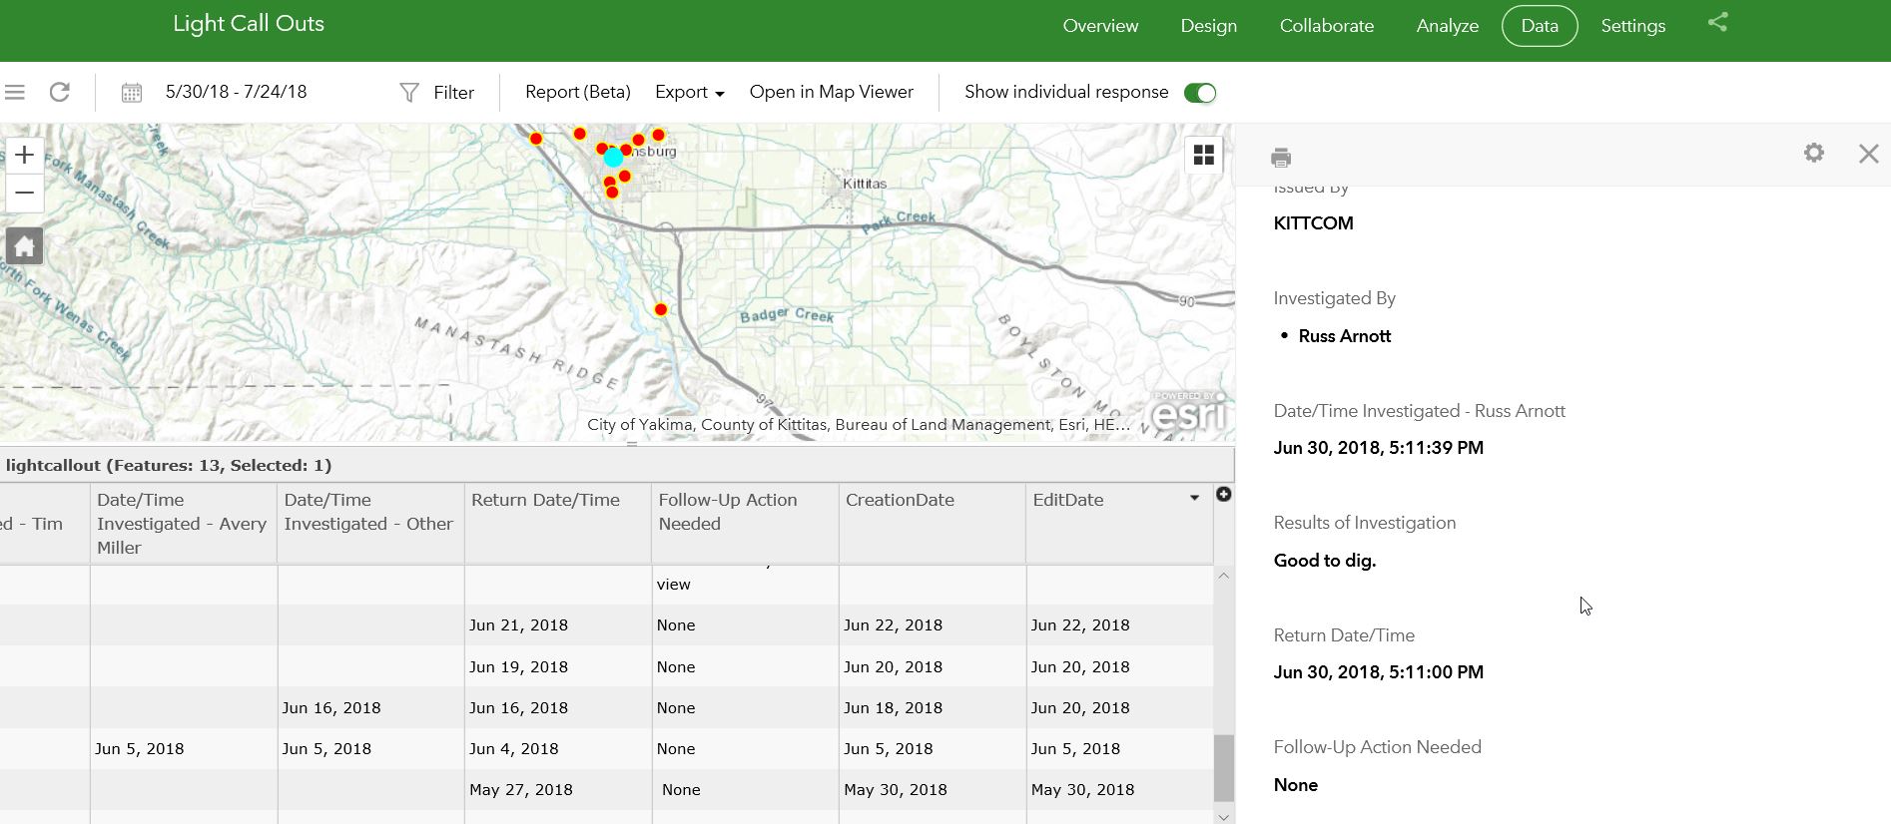Click the share icon in header
Viewport: 1891px width, 824px height.
click(x=1717, y=22)
